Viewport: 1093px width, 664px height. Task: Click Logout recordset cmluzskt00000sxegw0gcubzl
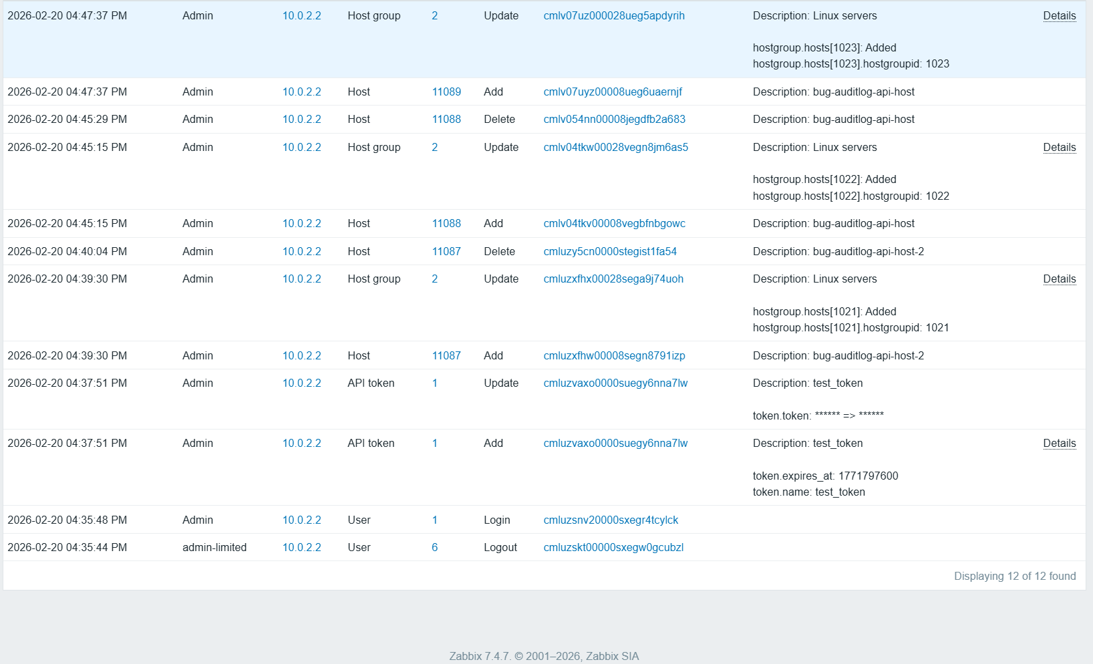pyautogui.click(x=613, y=548)
